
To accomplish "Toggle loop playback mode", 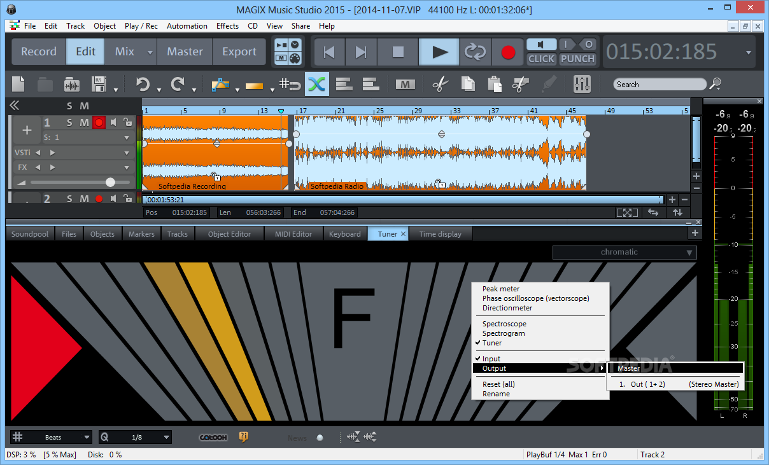I will [475, 52].
